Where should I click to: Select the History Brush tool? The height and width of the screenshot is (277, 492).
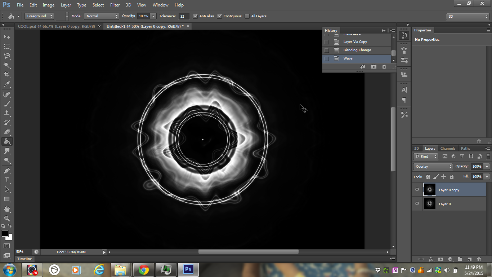[x=7, y=123]
